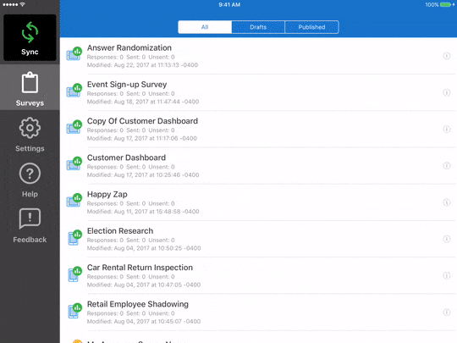
Task: Open Help via the question mark icon
Action: pos(30,174)
